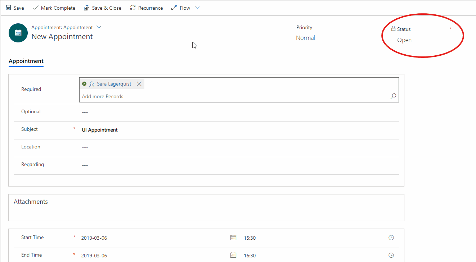The height and width of the screenshot is (262, 476).
Task: Open the Recurrence settings
Action: click(146, 8)
